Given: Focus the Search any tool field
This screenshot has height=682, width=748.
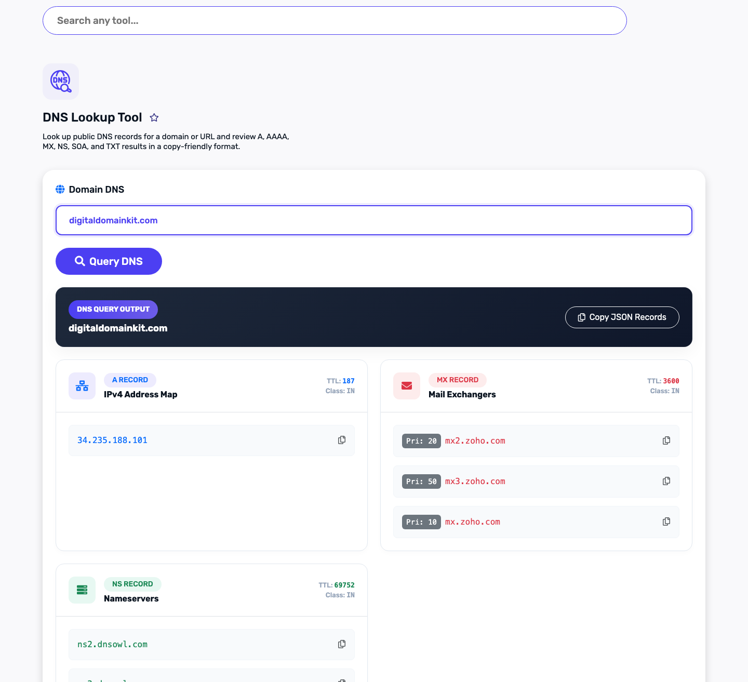Looking at the screenshot, I should (x=335, y=21).
